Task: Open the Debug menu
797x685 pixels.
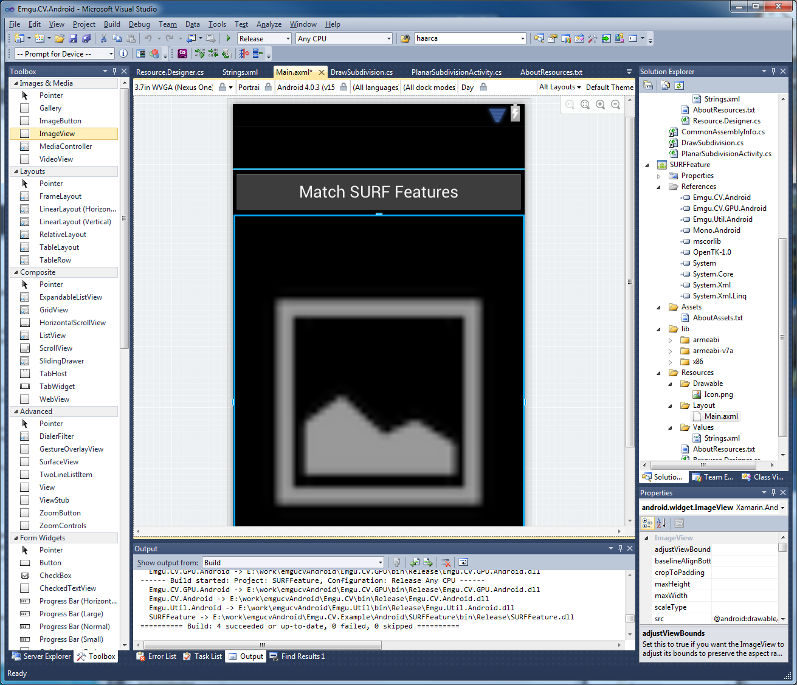Action: 139,24
